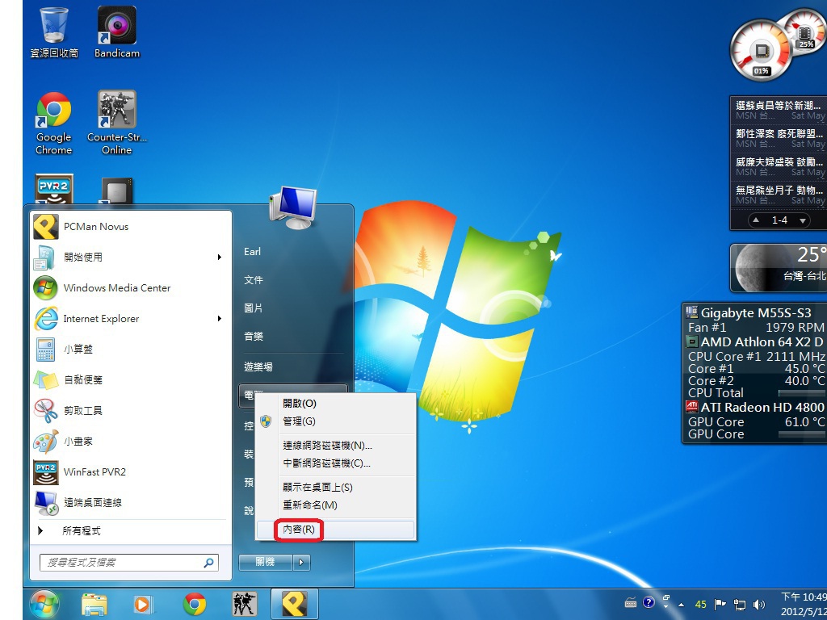This screenshot has width=827, height=620.
Task: Open the language bar options arrow
Action: coord(666,606)
